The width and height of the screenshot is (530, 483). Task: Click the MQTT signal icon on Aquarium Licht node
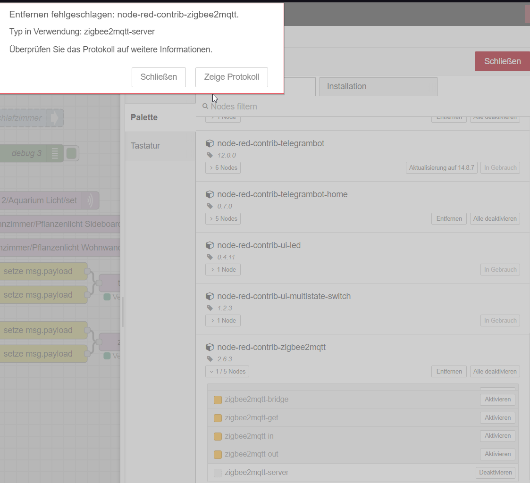click(90, 200)
